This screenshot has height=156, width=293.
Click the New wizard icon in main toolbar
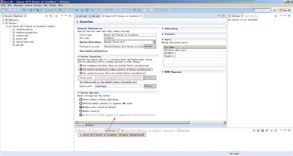3,10
